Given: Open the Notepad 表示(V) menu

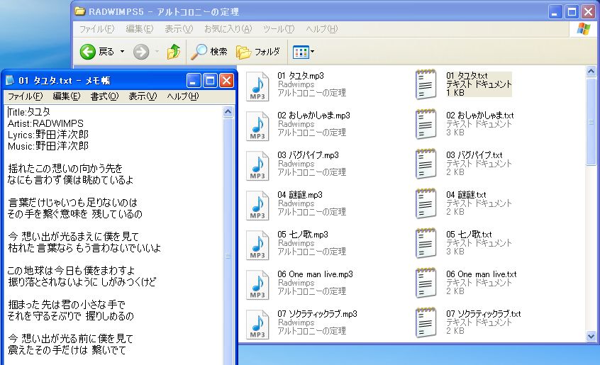Looking at the screenshot, I should point(143,96).
